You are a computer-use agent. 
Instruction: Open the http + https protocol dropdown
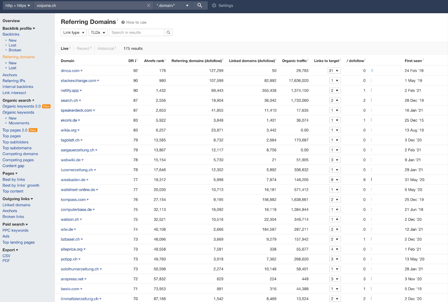[17, 6]
